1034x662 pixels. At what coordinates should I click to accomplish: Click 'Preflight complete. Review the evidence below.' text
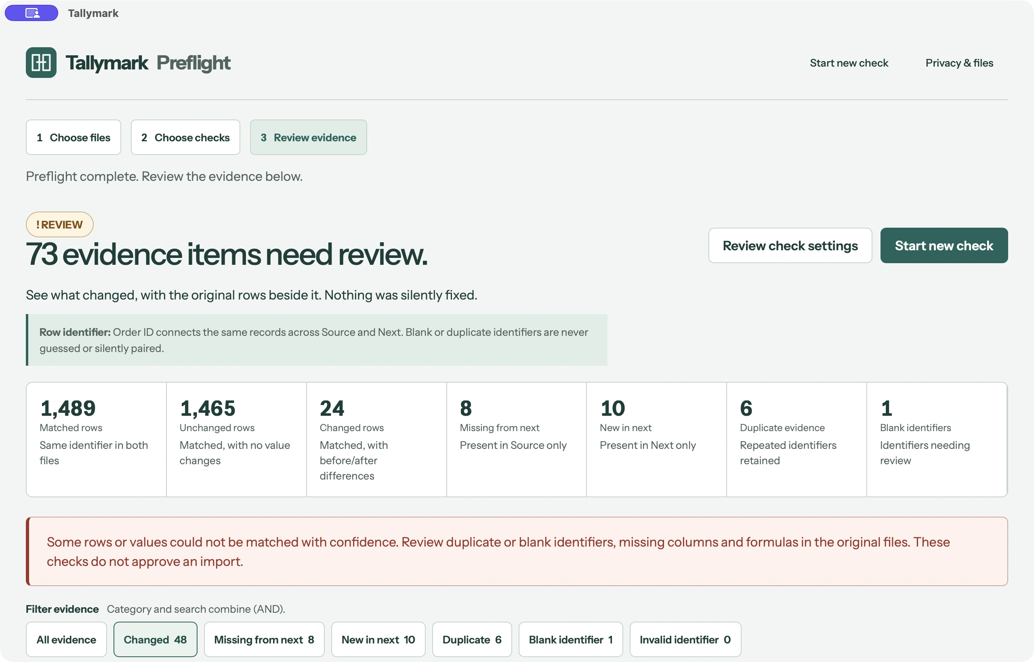164,176
